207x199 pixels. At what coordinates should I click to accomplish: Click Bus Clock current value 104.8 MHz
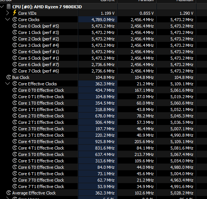(x=105, y=77)
